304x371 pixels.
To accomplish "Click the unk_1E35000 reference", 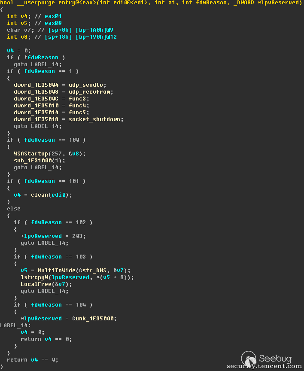I will pyautogui.click(x=94, y=319).
